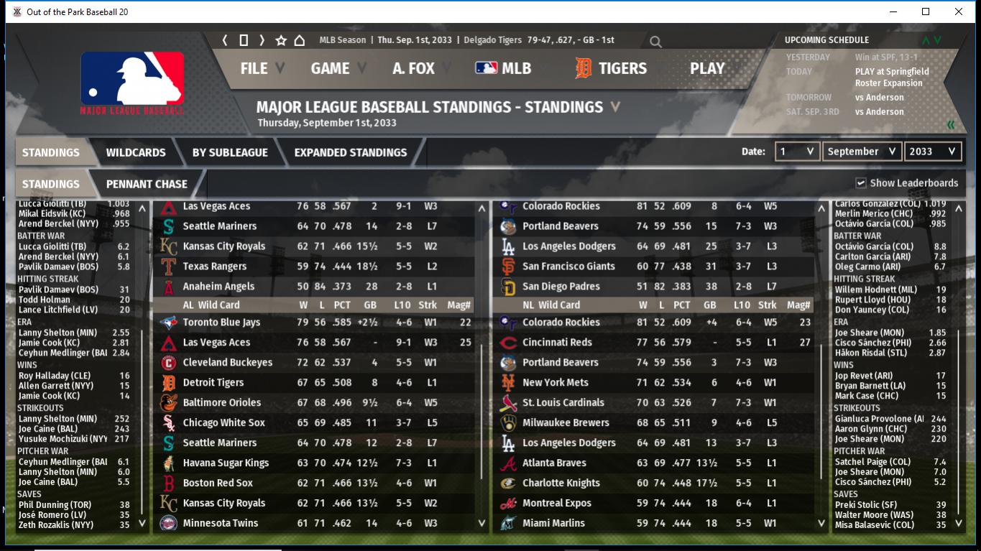Open the month dropdown showing September
Image resolution: width=981 pixels, height=551 pixels.
pos(862,152)
